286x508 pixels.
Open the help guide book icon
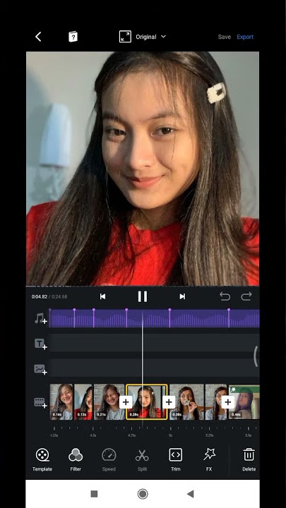[x=73, y=37]
